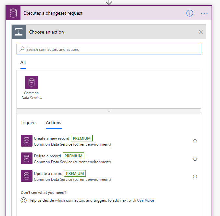Viewport: 220px width, 216px height.
Task: Choose the Create a new record action
Action: point(52,138)
